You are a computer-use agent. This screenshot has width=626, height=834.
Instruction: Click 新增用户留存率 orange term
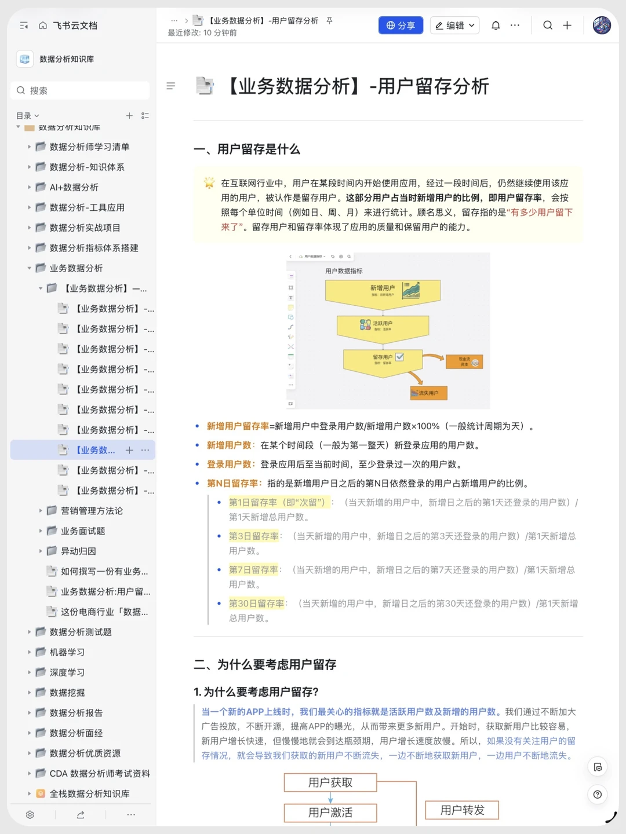[238, 426]
